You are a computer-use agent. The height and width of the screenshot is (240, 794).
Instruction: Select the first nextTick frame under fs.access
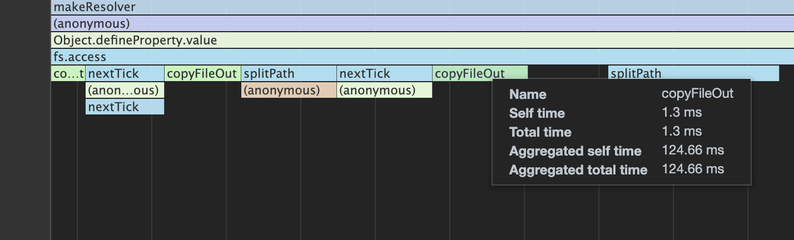click(125, 74)
